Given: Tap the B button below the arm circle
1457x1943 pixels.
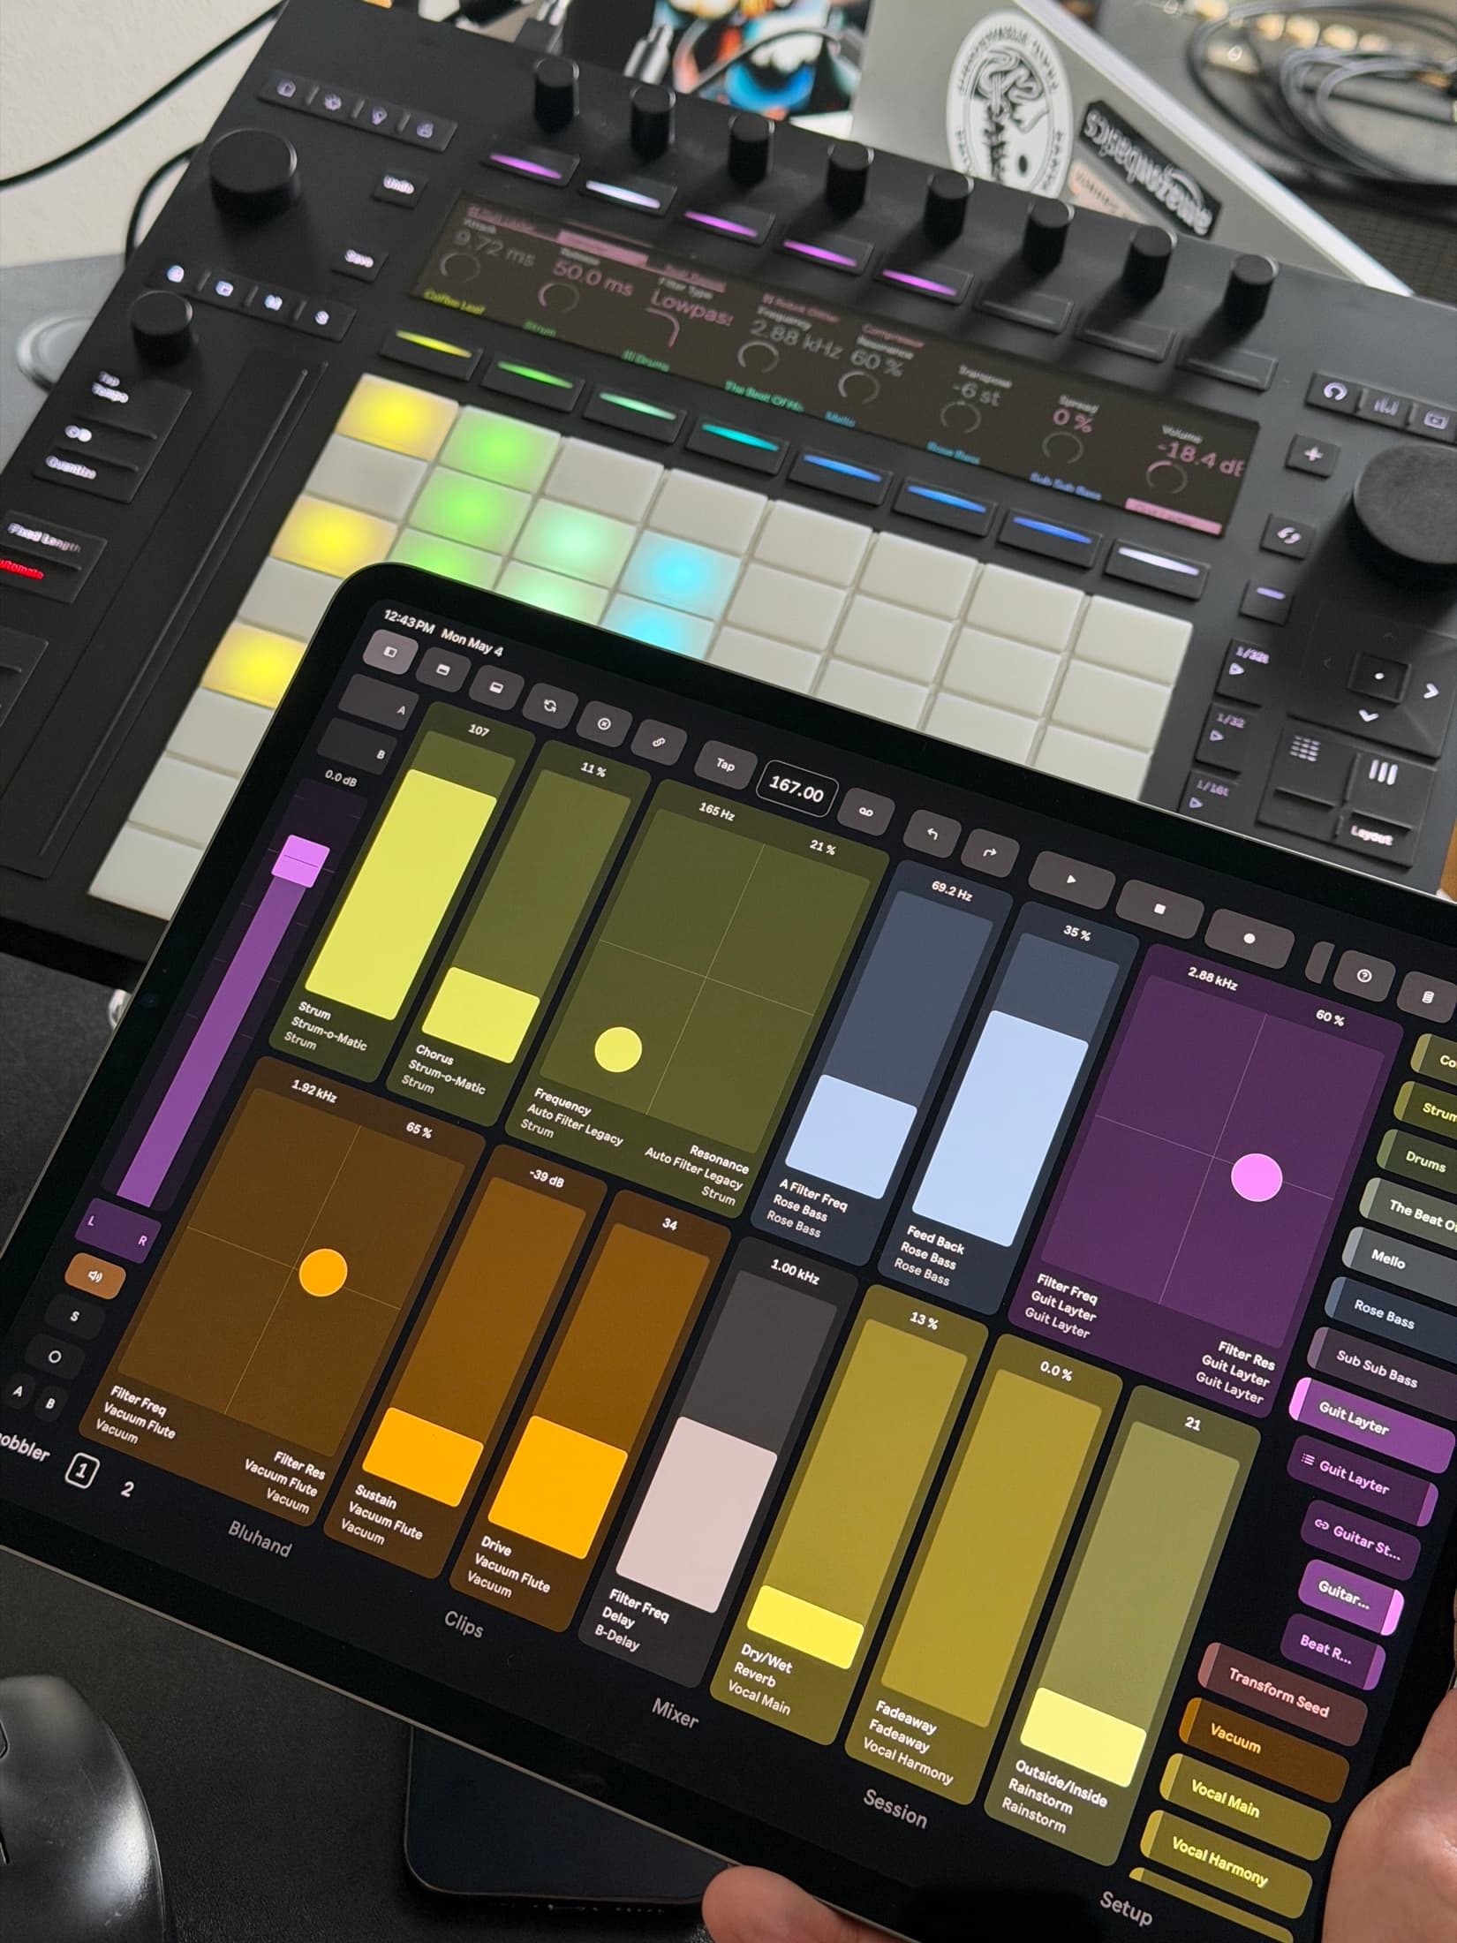Looking at the screenshot, I should click(x=50, y=1402).
